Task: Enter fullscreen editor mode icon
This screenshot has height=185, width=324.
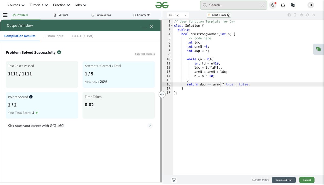Action: click(314, 15)
